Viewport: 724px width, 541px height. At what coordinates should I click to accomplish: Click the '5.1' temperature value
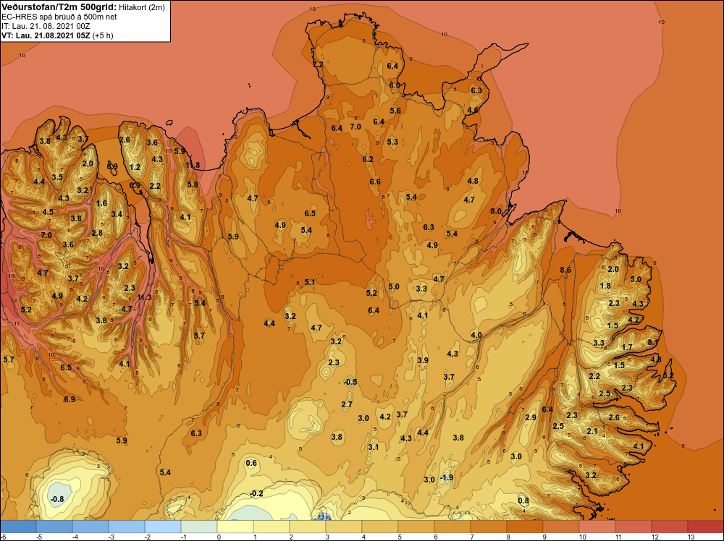310,282
